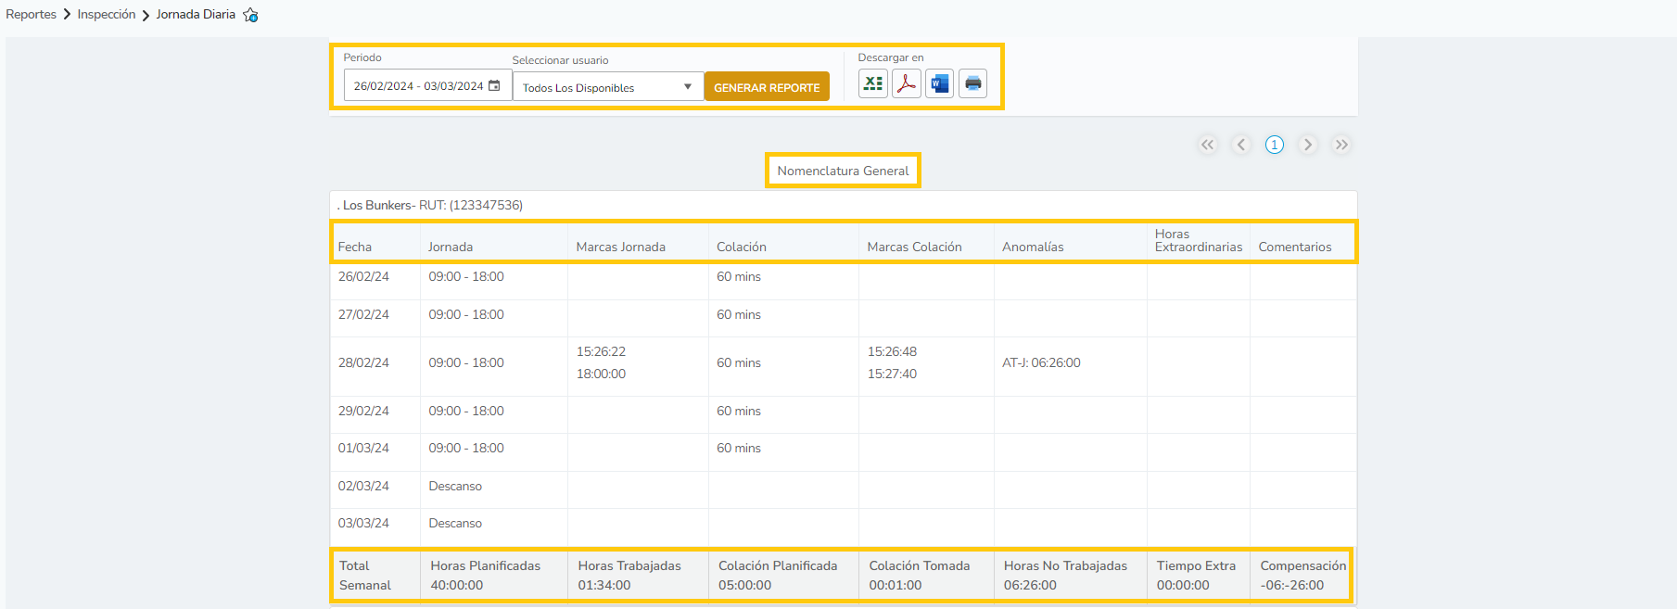Navigate to Reportes breadcrumb
Image resolution: width=1677 pixels, height=609 pixels.
(31, 15)
